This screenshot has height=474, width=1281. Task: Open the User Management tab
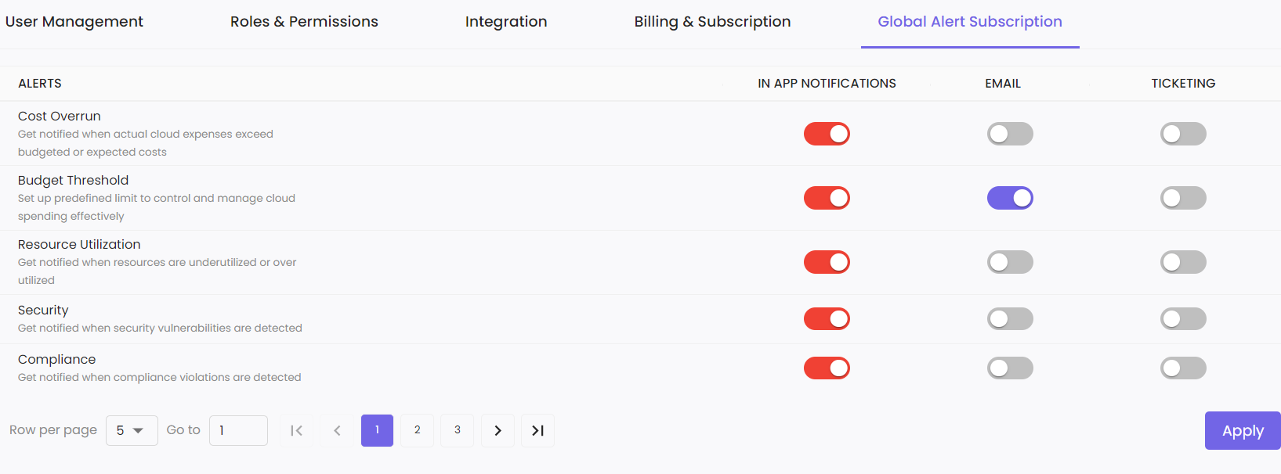point(74,22)
